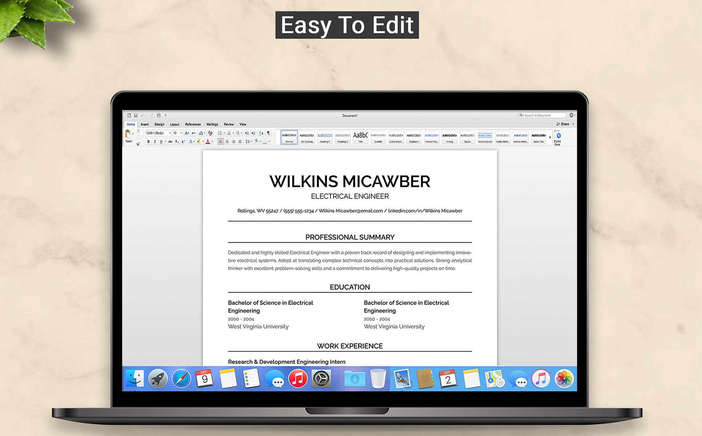
Task: Click the Format Painter brush icon
Action: tap(138, 144)
